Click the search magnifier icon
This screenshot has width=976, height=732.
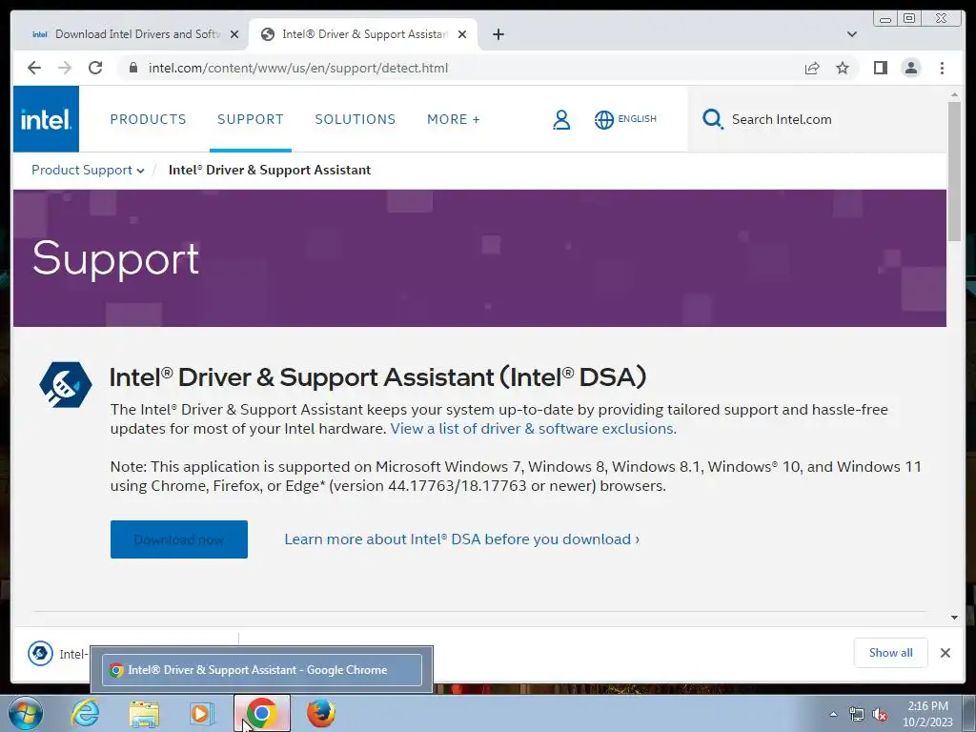712,119
